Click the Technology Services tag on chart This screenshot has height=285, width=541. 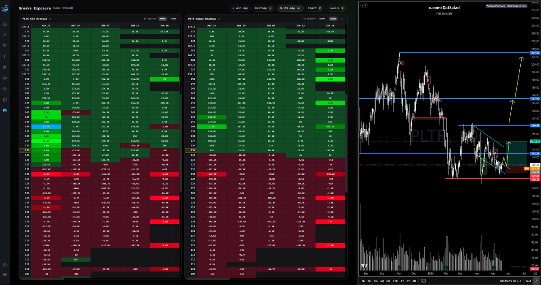[x=516, y=6]
